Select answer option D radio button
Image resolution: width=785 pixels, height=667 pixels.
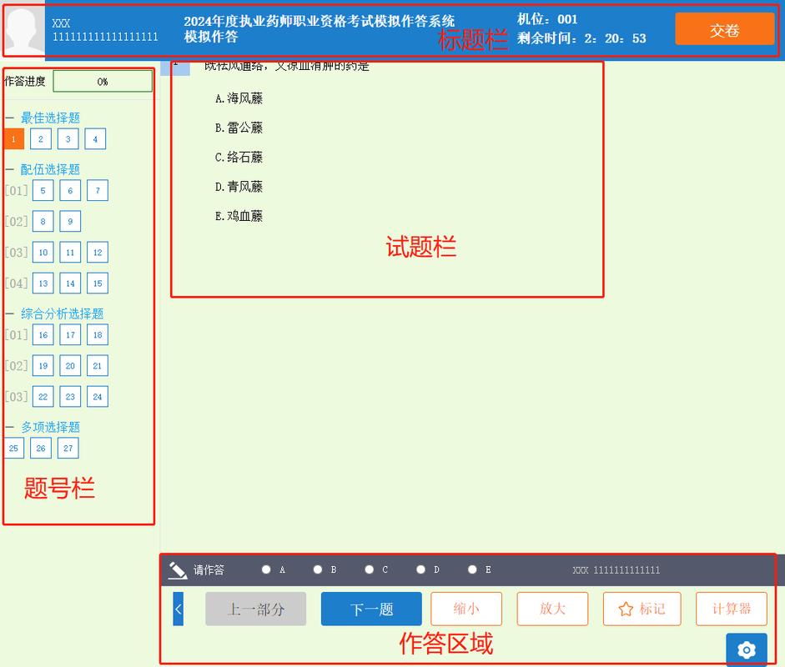[x=421, y=569]
